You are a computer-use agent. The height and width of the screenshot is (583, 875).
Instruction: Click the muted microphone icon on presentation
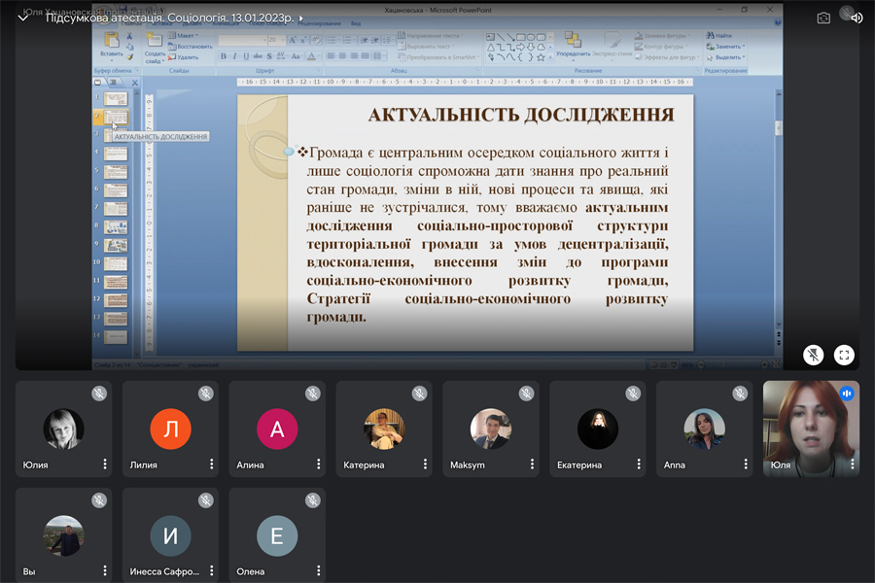pyautogui.click(x=813, y=356)
